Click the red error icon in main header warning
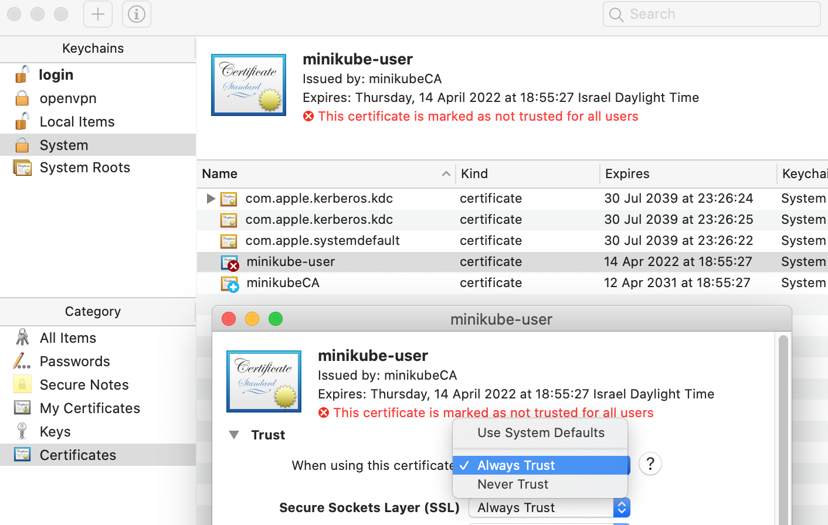 [x=308, y=116]
